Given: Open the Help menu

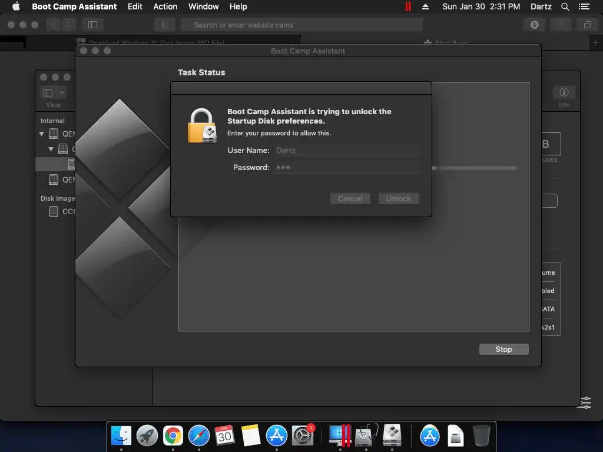Looking at the screenshot, I should (x=238, y=6).
